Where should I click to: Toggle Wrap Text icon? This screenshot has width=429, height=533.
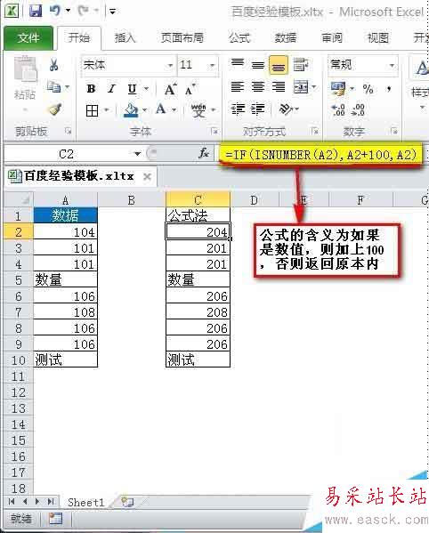click(x=301, y=65)
